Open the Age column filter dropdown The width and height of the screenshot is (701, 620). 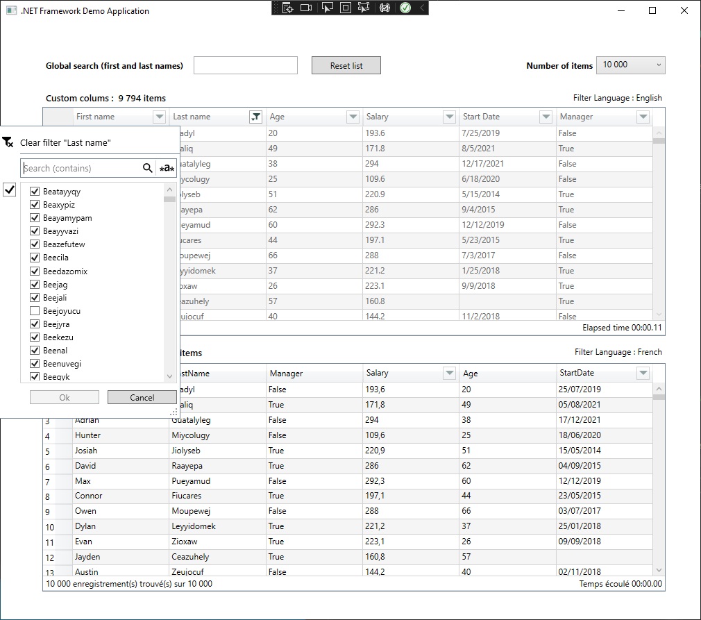(x=353, y=117)
